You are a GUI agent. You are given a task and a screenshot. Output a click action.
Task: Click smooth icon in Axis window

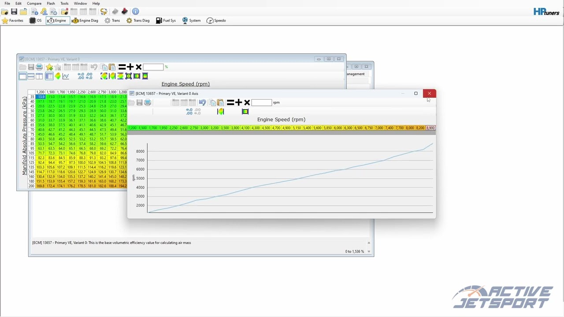pos(245,112)
